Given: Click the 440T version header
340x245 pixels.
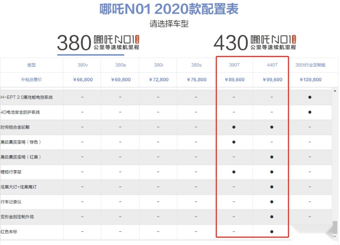Looking at the screenshot, I should click(272, 65).
